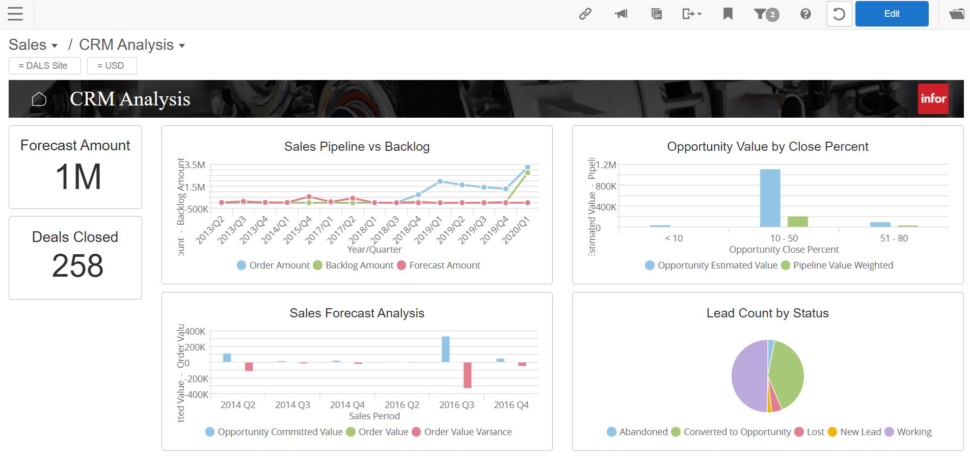Screen dimensions: 970x457
Task: Click the copy pages icon
Action: 657,14
